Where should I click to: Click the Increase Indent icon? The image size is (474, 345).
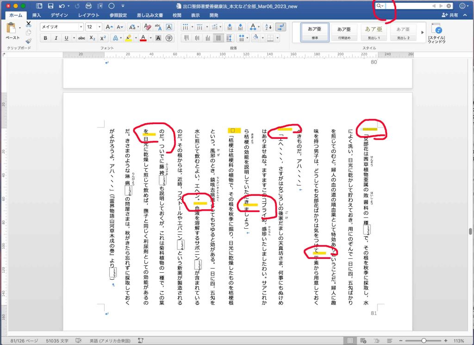[240, 27]
